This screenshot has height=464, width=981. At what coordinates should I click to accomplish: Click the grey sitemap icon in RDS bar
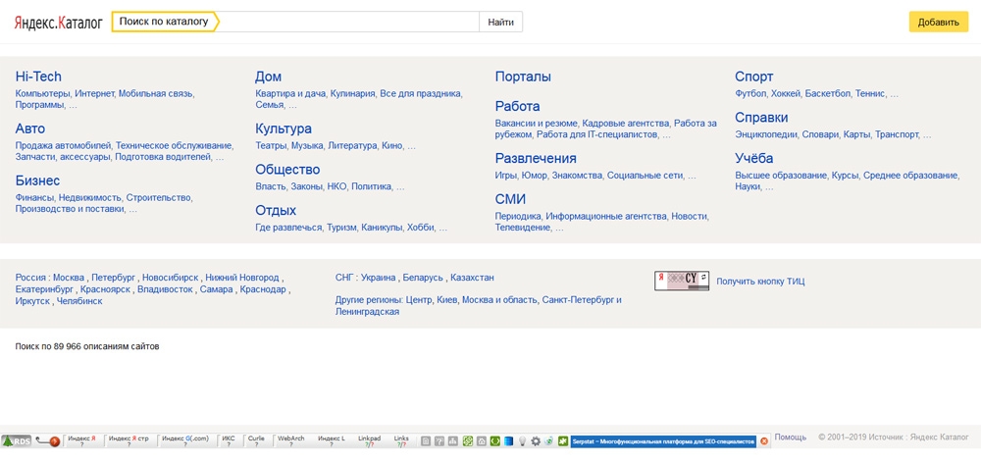tap(453, 440)
